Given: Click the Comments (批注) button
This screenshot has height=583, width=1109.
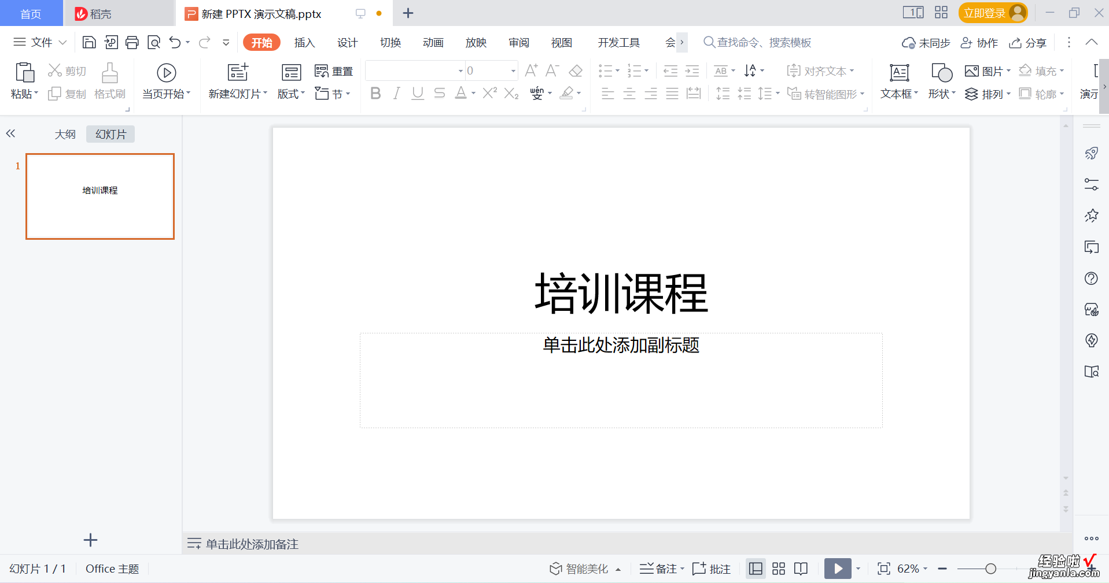Looking at the screenshot, I should coord(712,569).
